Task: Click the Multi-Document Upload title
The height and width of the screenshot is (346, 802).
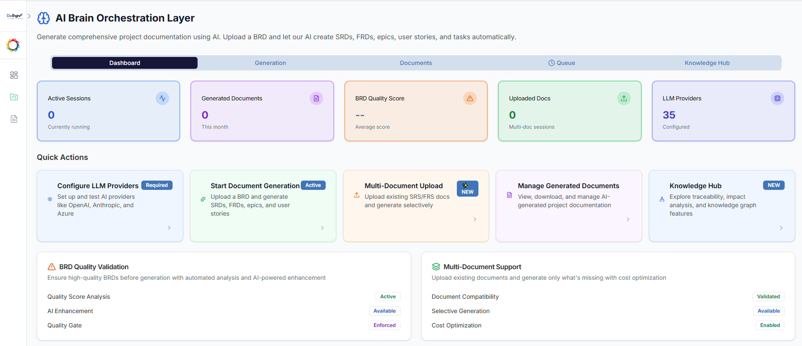Action: point(404,186)
